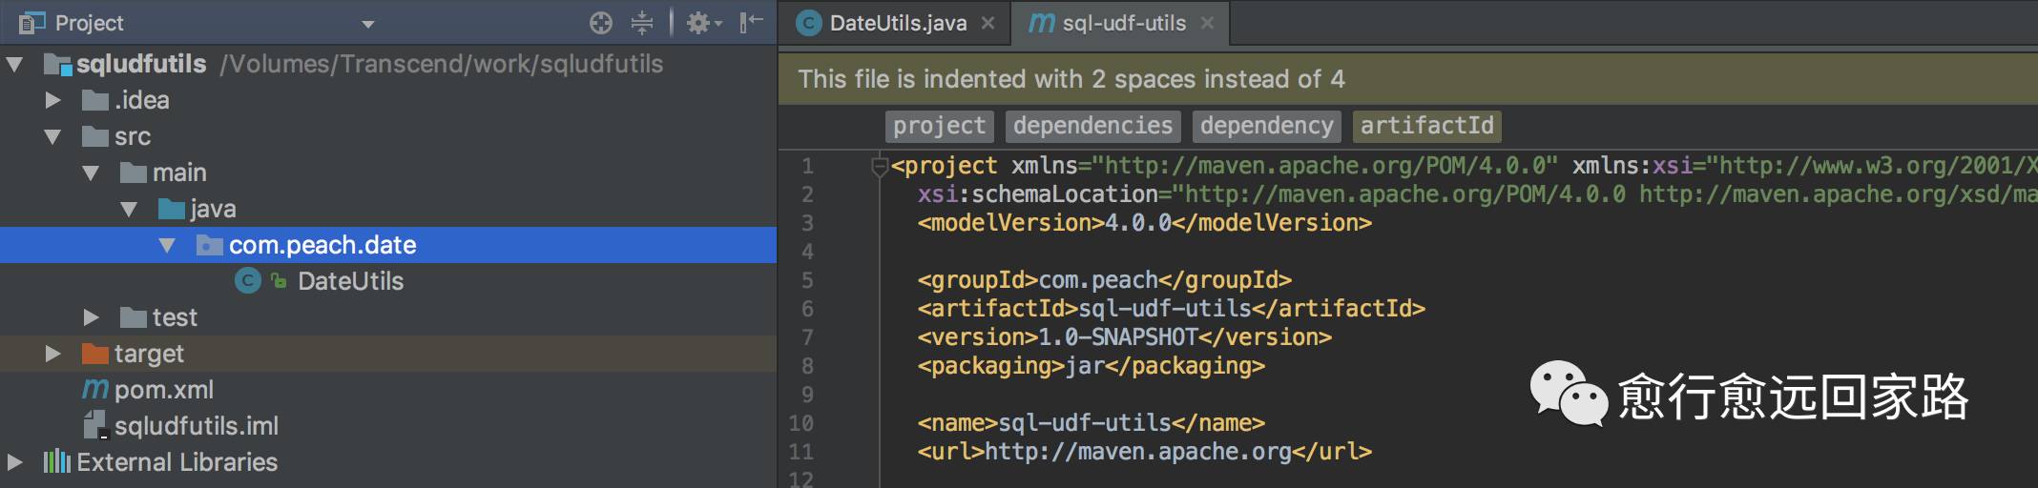2038x488 pixels.
Task: Click the orange target folder icon
Action: (94, 354)
